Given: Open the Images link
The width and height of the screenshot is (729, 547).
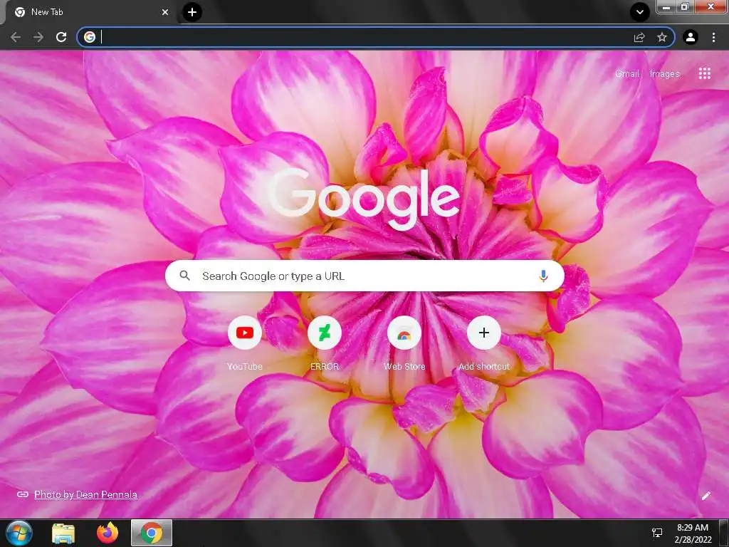Looking at the screenshot, I should coord(664,73).
